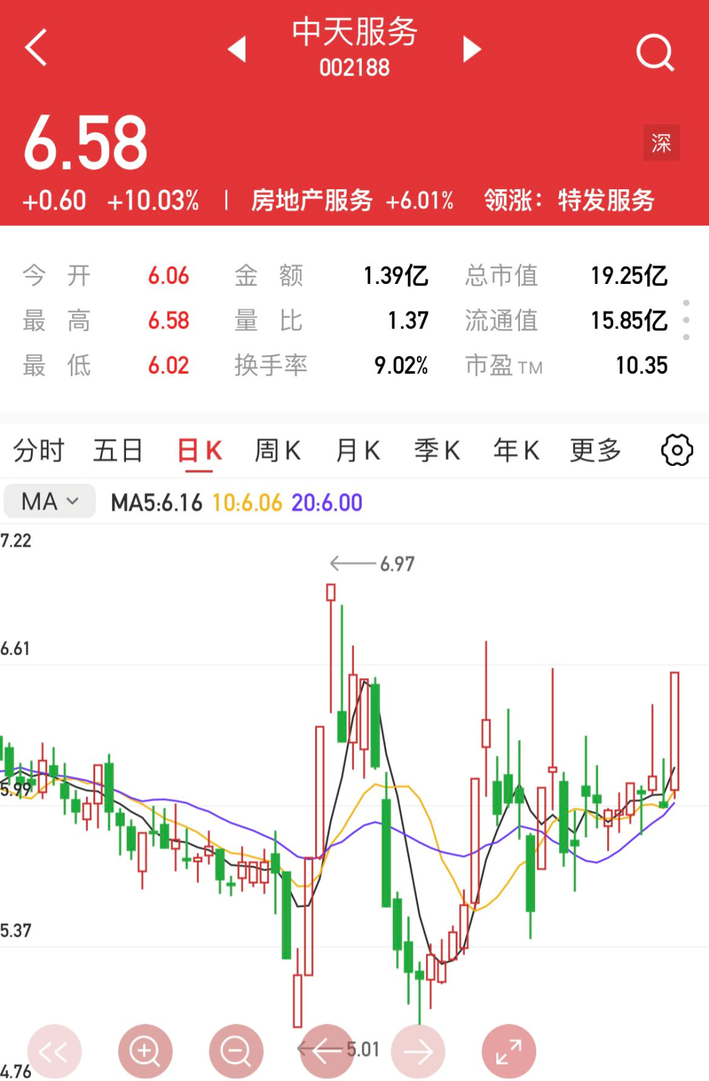Image resolution: width=709 pixels, height=1081 pixels.
Task: Open the search magnifier icon
Action: coord(655,52)
